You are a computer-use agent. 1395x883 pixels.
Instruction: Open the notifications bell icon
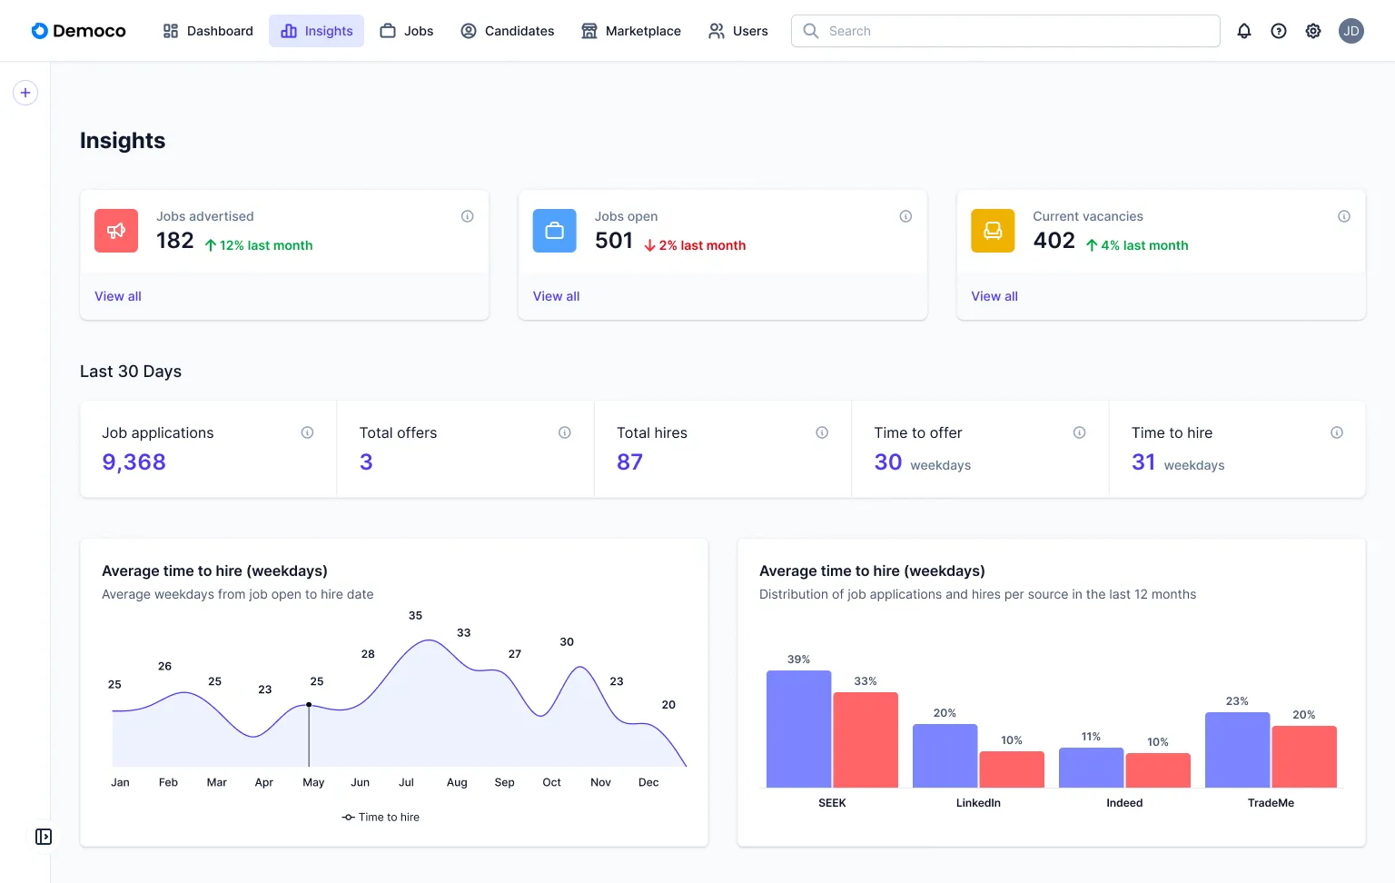1244,31
